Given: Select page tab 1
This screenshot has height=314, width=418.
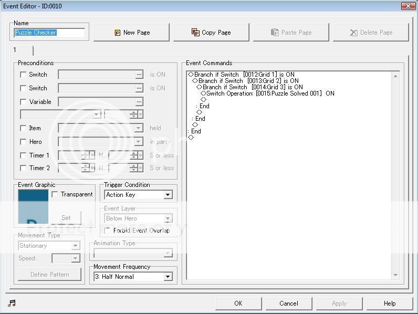Looking at the screenshot, I should [21, 50].
